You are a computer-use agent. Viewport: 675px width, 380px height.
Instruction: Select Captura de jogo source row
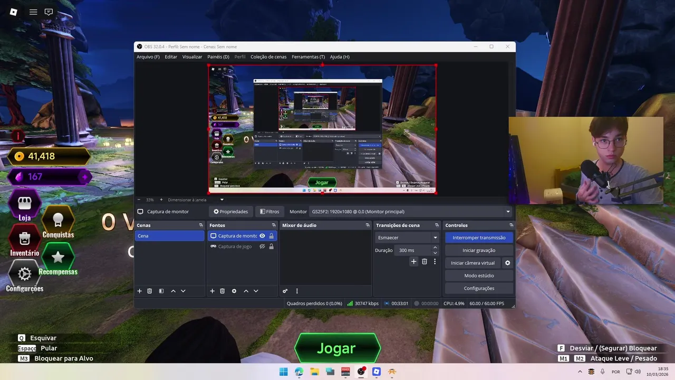243,246
